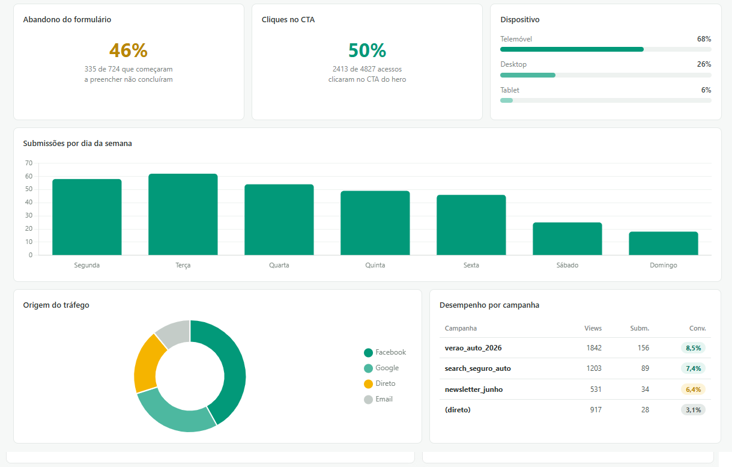Select the "917" views value
732x467 pixels.
[596, 410]
